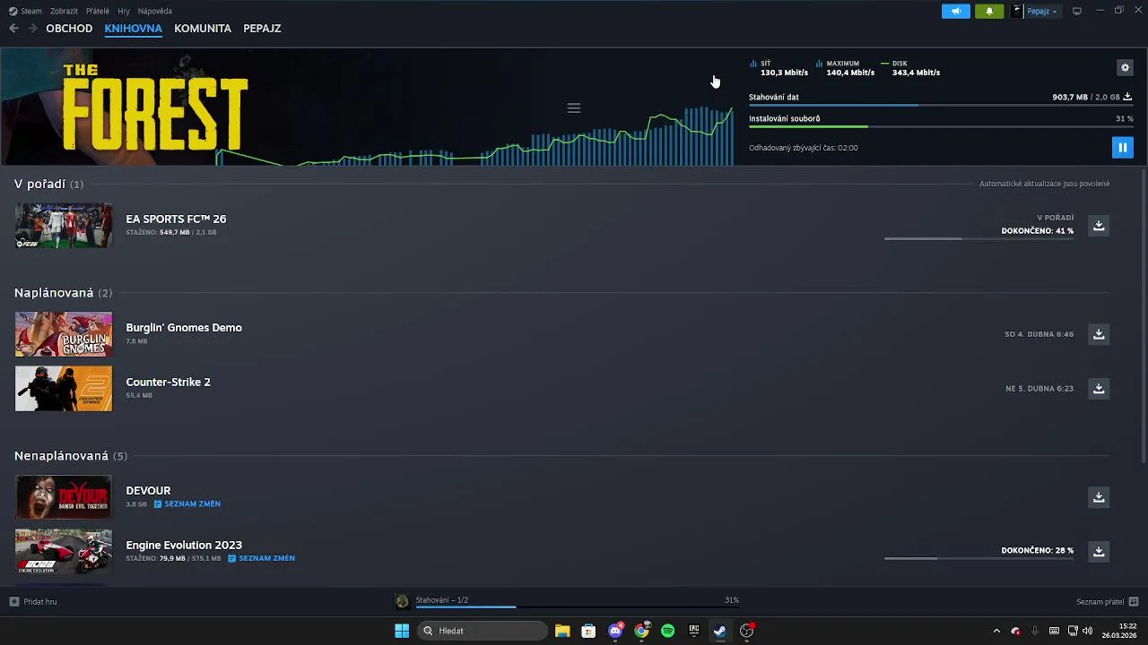Image resolution: width=1148 pixels, height=645 pixels.
Task: Start the DEVOUR download
Action: click(x=1099, y=497)
